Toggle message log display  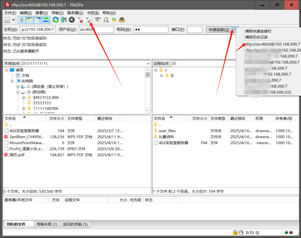[x=22, y=20]
